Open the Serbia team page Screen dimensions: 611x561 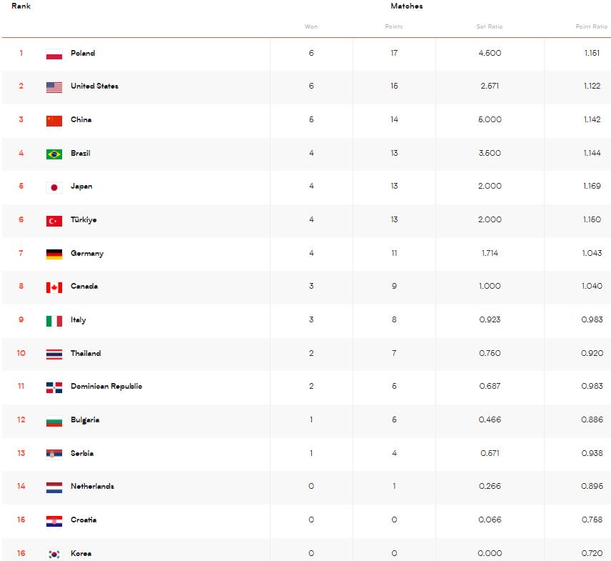coord(82,454)
